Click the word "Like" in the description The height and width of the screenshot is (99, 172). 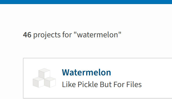click(69, 85)
